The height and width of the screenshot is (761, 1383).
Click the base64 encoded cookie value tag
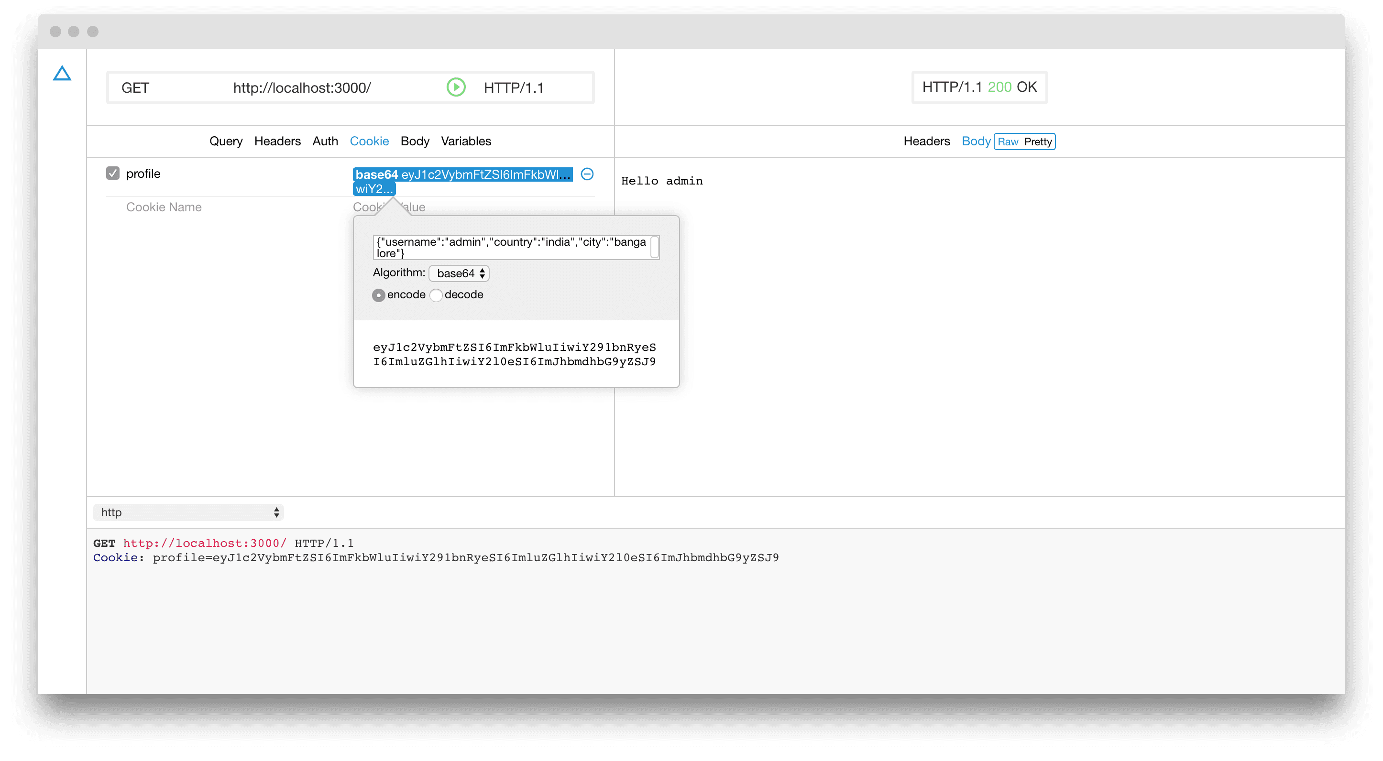462,181
